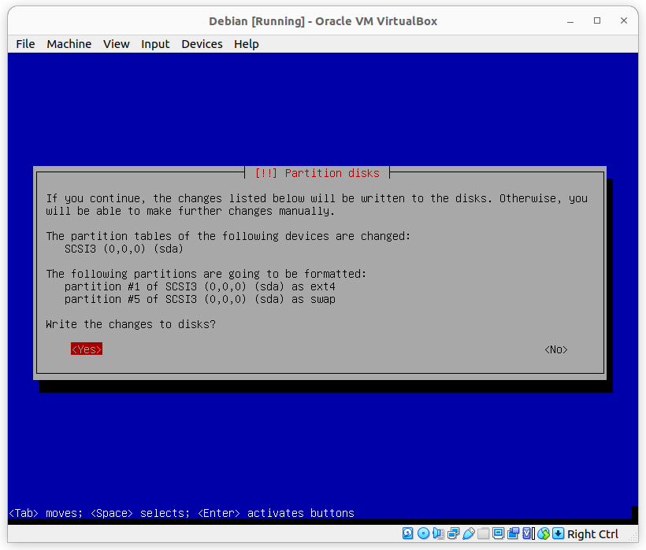Open the hard disk status icon
Screen dimensions: 646x550
pos(407,533)
